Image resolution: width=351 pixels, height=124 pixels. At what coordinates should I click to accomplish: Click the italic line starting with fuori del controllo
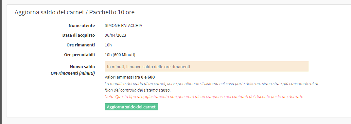pyautogui.click(x=138, y=90)
